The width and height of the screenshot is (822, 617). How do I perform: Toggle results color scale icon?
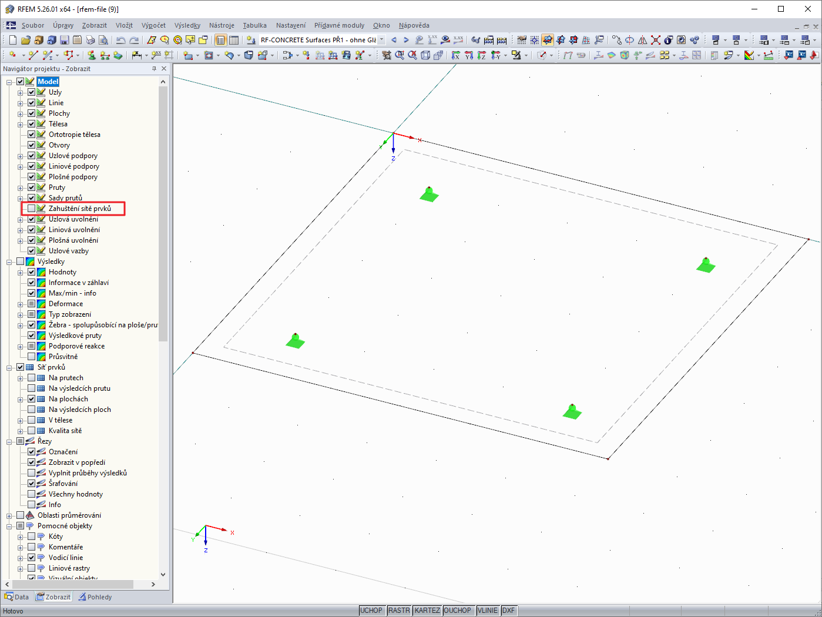point(749,55)
